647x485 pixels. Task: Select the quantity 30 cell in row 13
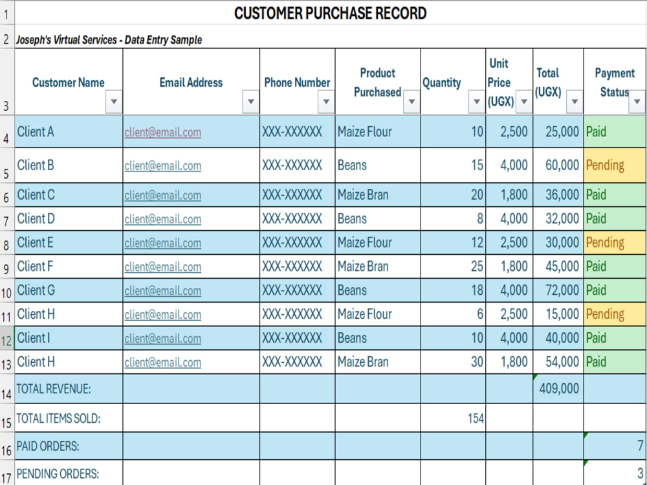453,362
